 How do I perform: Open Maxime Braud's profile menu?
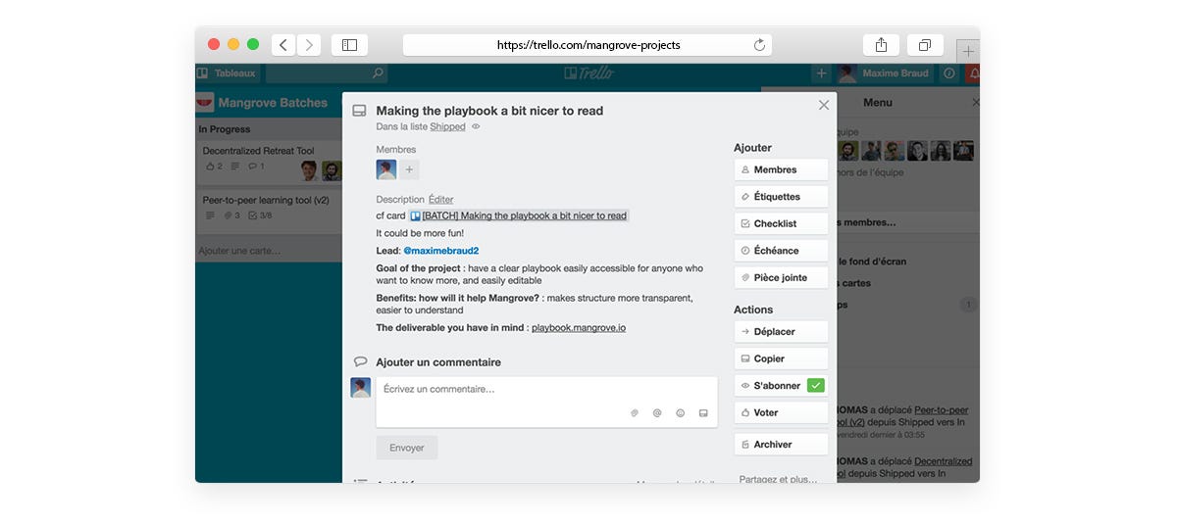886,73
